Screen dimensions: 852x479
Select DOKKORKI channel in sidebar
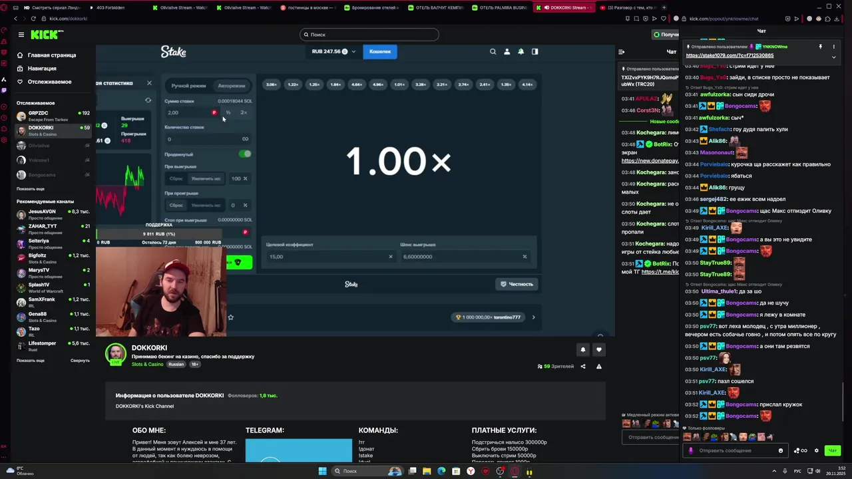pos(53,130)
